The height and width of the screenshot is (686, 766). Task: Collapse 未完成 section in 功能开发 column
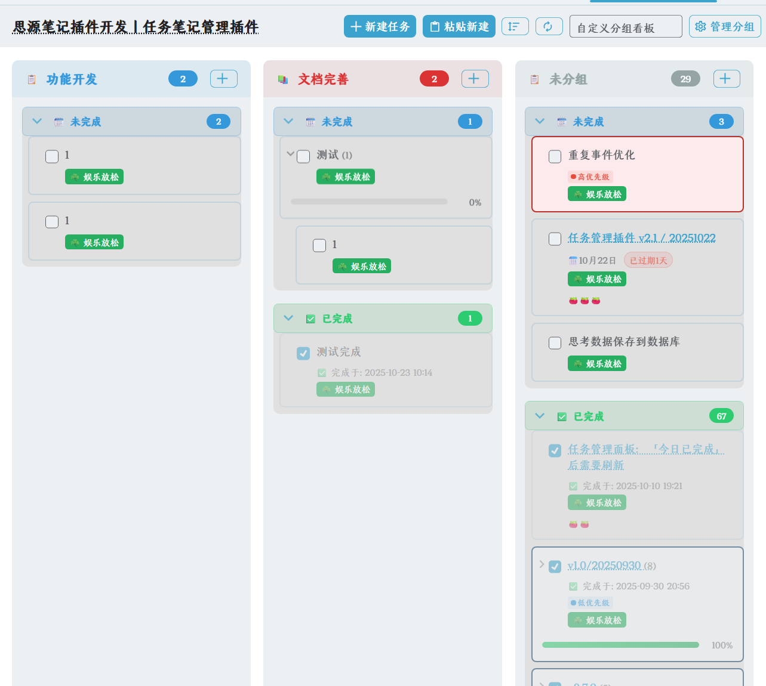37,122
